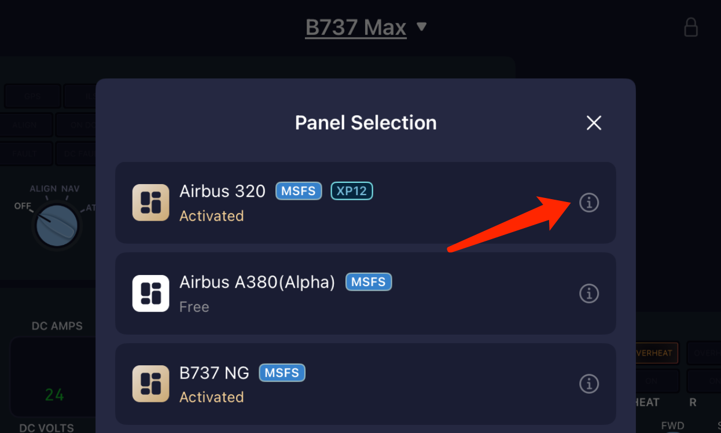Image resolution: width=721 pixels, height=433 pixels.
Task: Click the B737 NG panel thumbnail icon
Action: pos(151,384)
